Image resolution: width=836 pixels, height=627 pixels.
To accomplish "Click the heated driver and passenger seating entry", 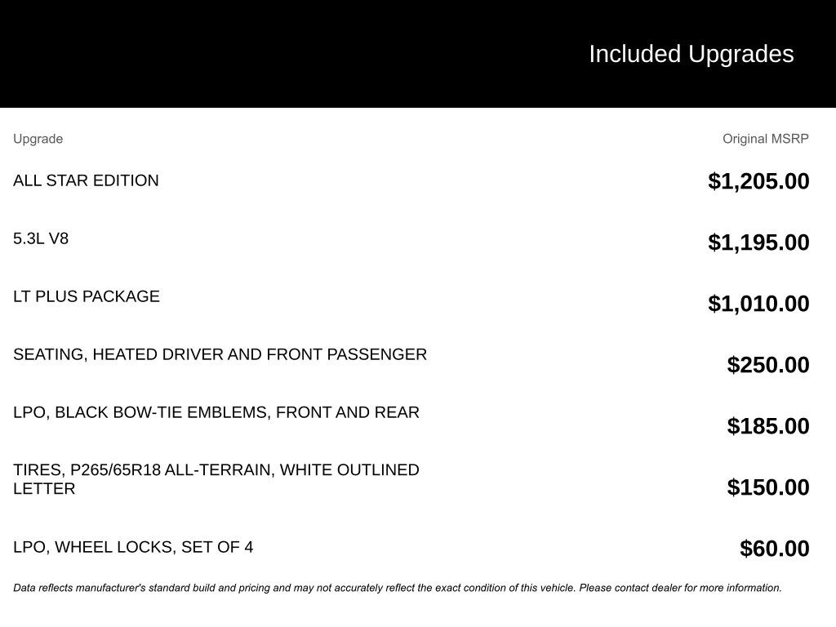I will point(220,354).
